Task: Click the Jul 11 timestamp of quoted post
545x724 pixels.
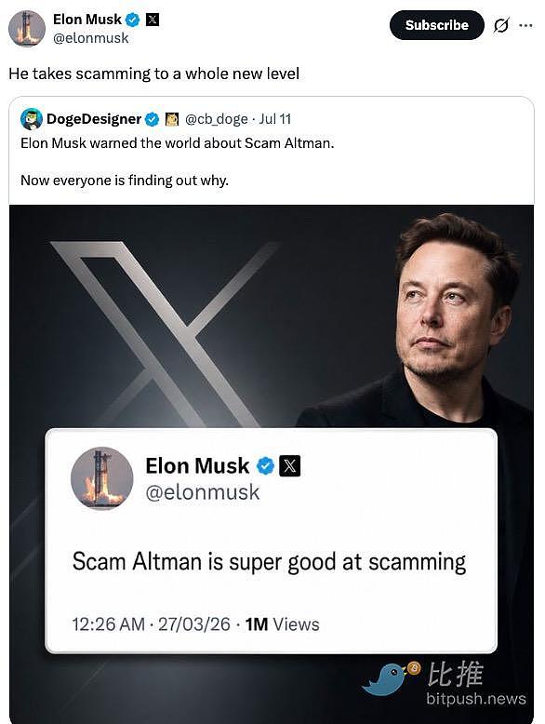Action: [x=275, y=119]
